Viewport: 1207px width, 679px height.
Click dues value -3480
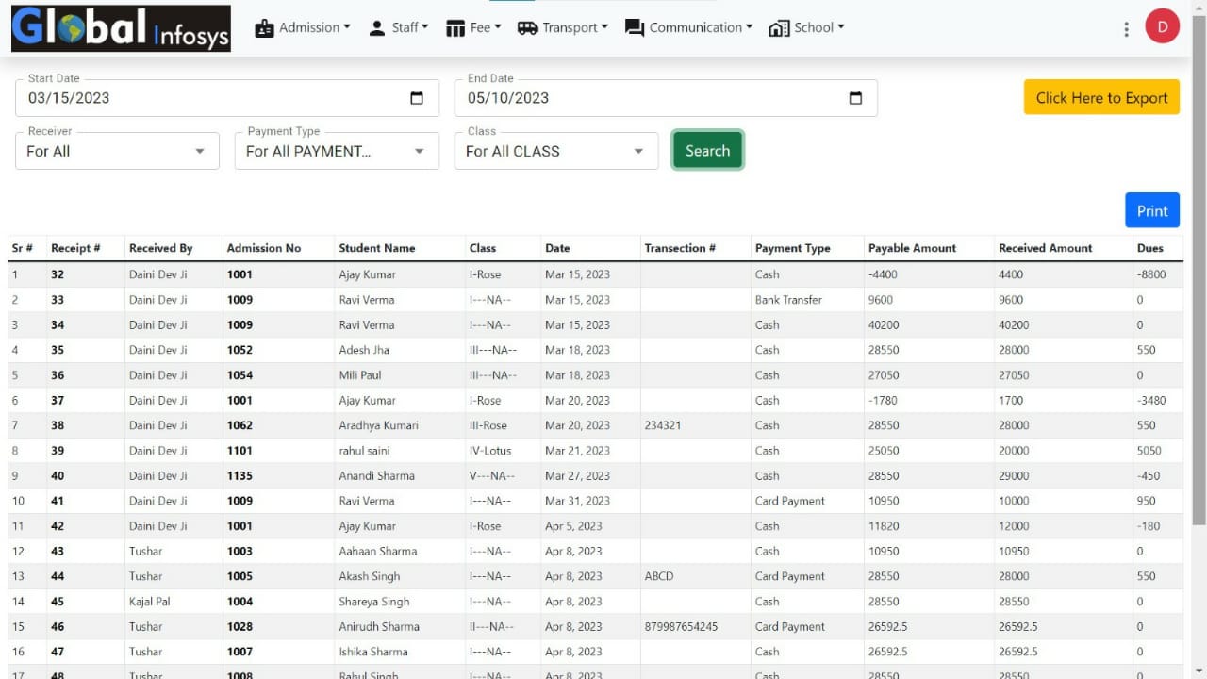1151,401
